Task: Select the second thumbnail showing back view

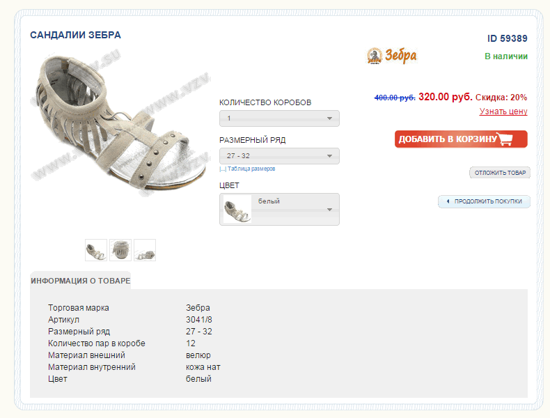Action: coord(120,250)
